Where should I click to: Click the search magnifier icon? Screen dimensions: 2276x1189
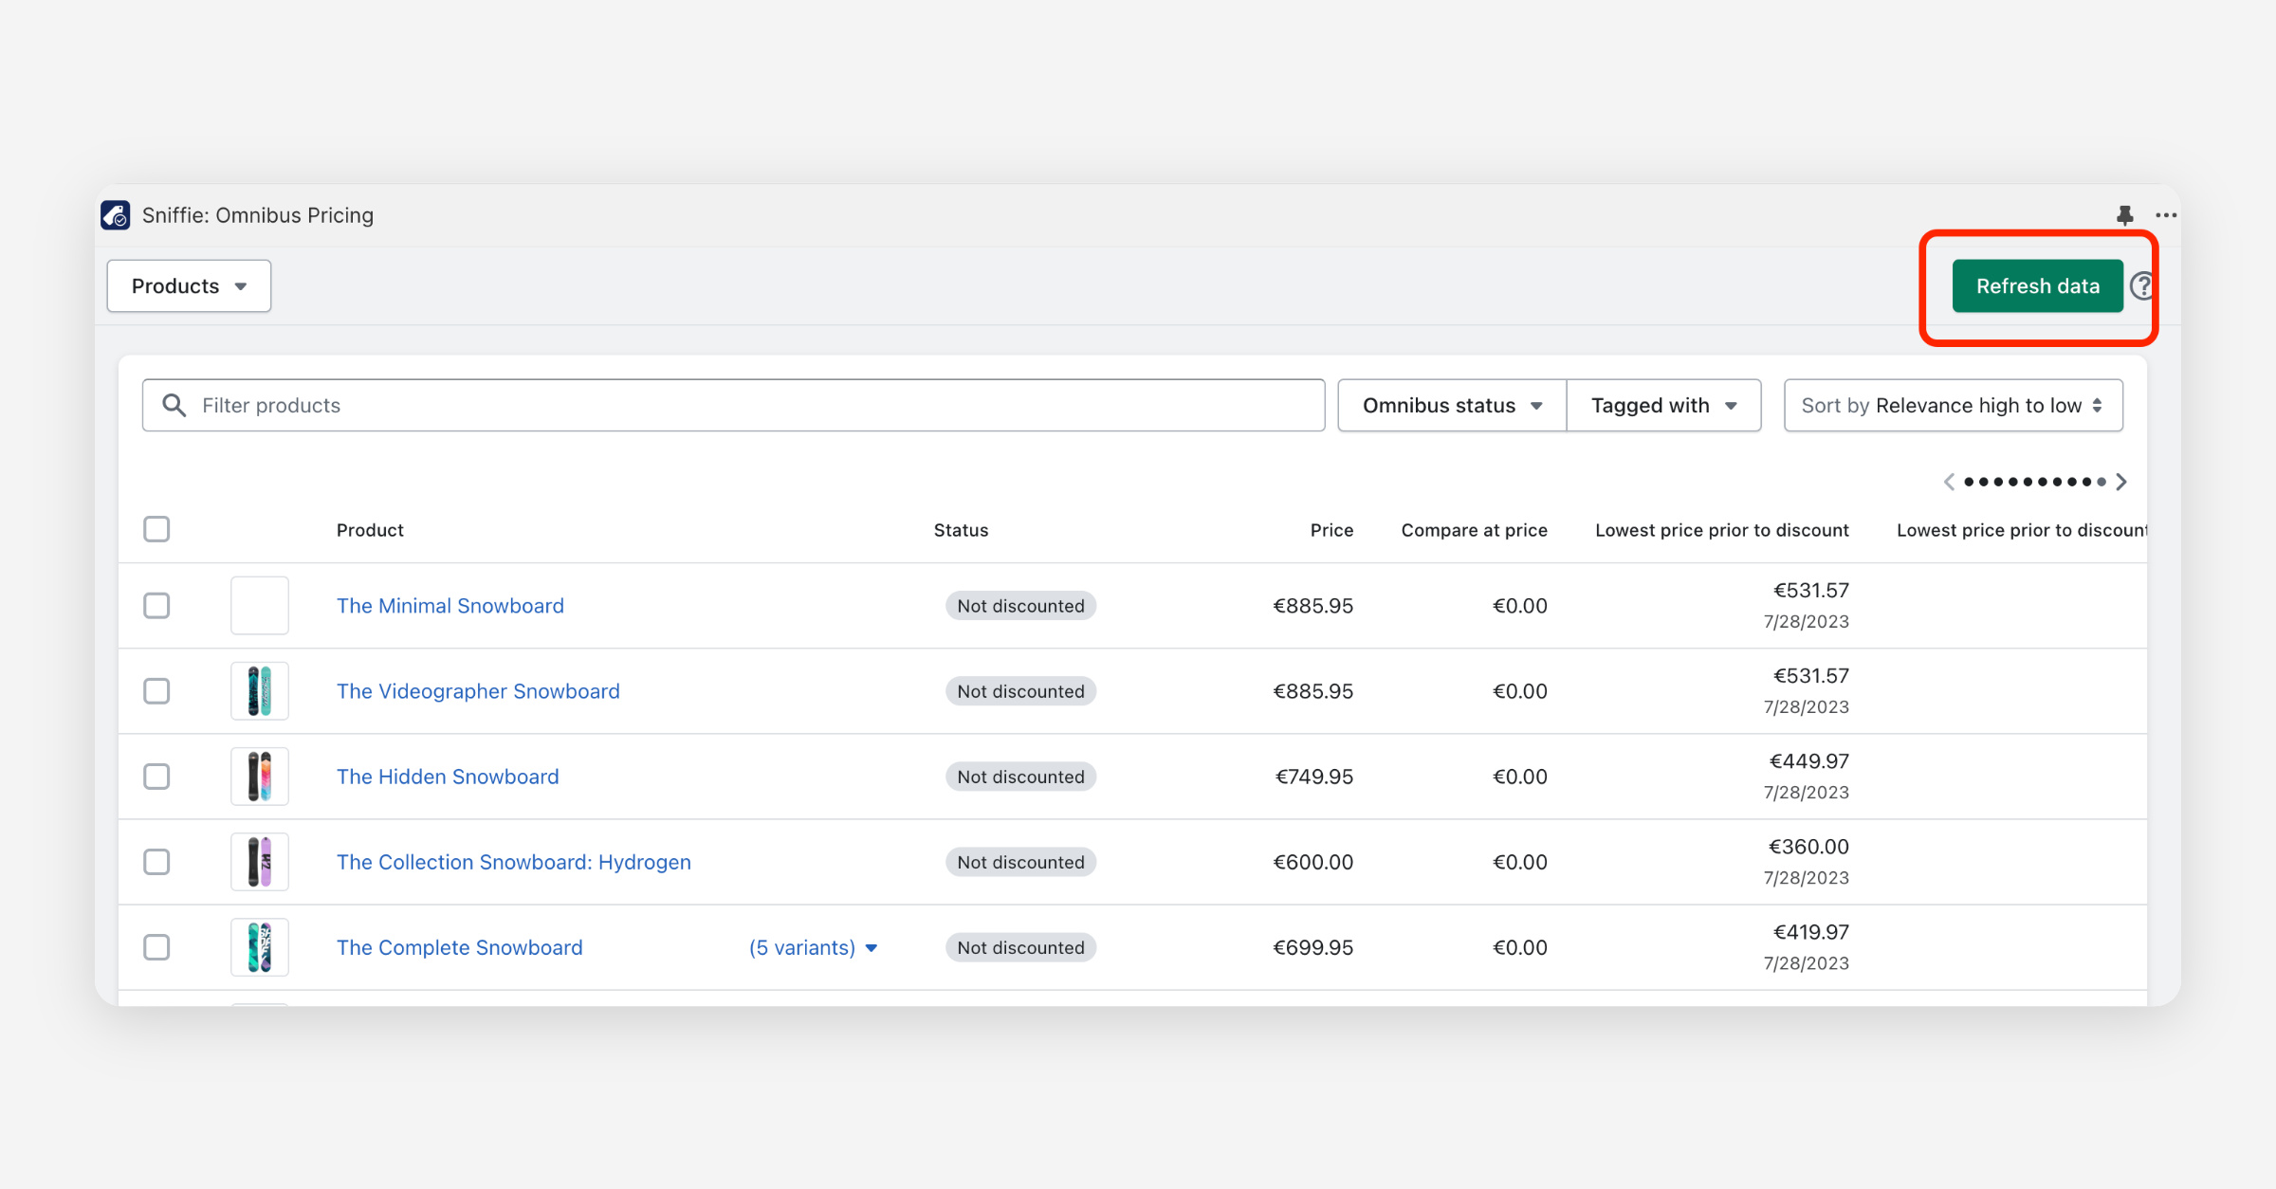point(174,406)
